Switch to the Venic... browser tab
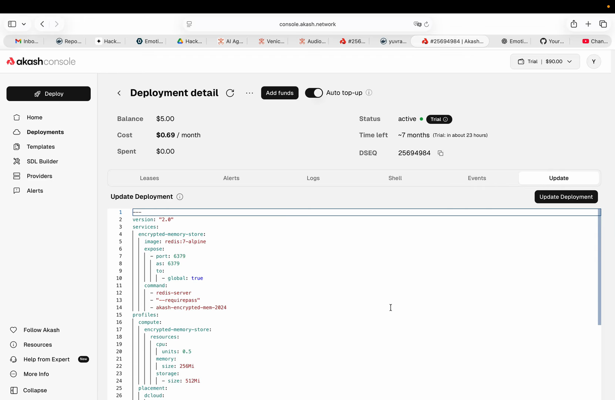Image resolution: width=615 pixels, height=400 pixels. (271, 41)
